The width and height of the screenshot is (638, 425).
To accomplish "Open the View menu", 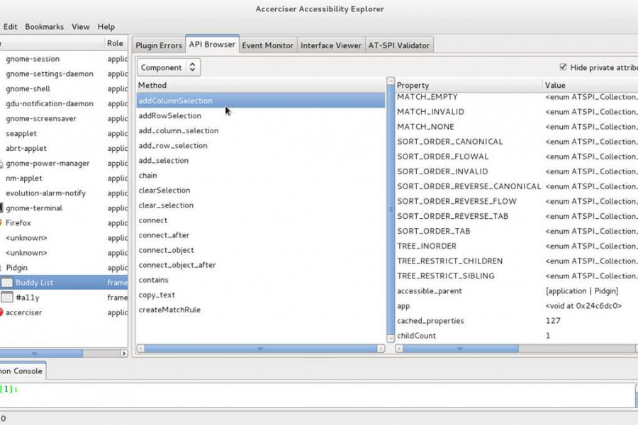I will 81,27.
